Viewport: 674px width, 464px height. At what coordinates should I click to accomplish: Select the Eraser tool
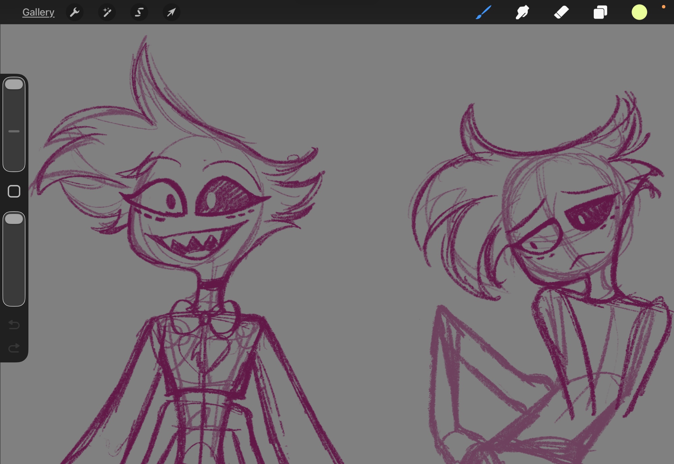[x=561, y=12]
